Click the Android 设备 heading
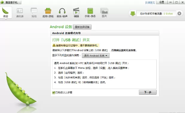Image resolution: width=185 pixels, height=113 pixels. (61, 27)
